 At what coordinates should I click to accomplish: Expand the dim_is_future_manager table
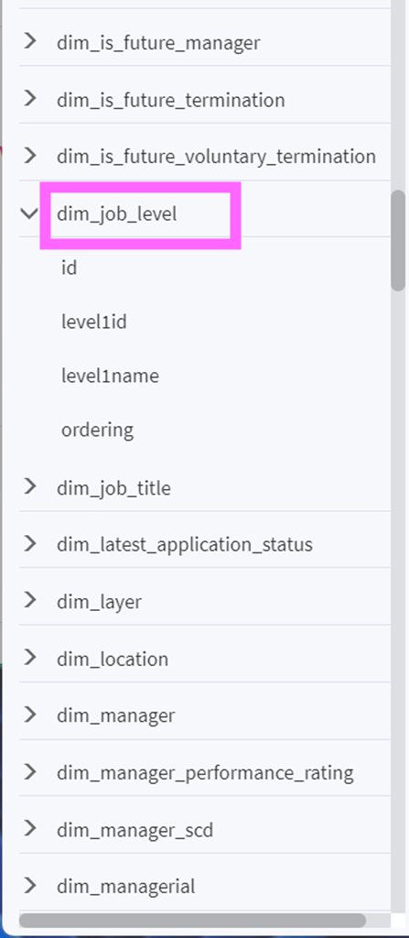[30, 41]
